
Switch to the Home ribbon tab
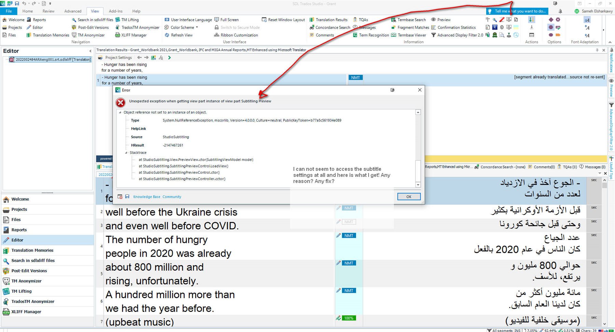click(x=27, y=11)
